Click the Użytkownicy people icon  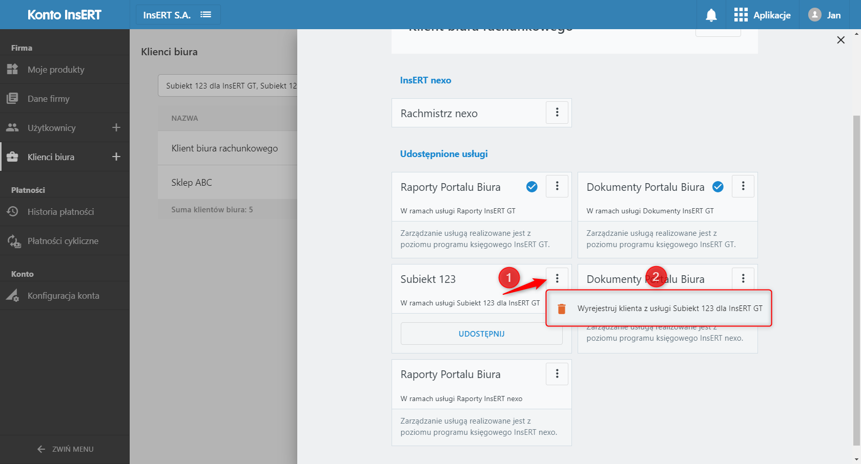pos(12,127)
